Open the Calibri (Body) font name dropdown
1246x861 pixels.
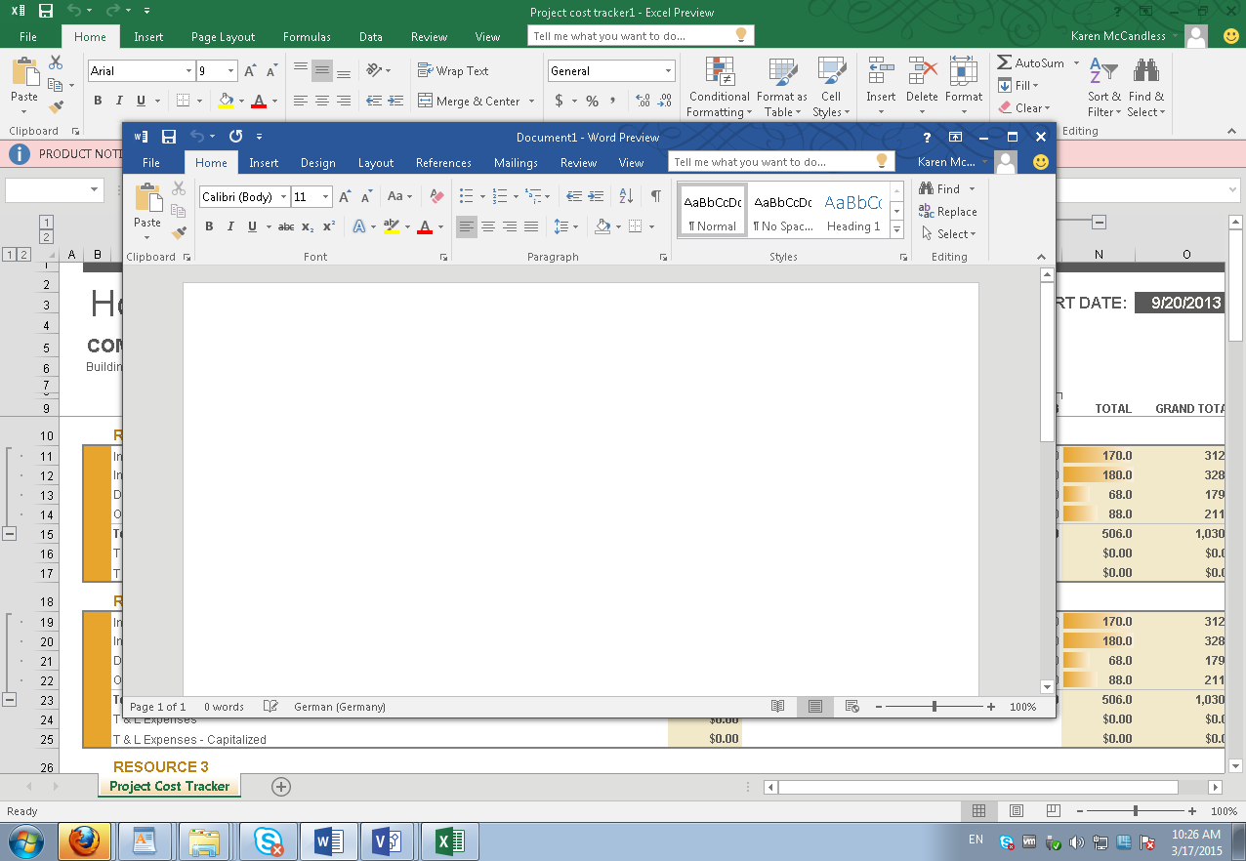pos(284,197)
